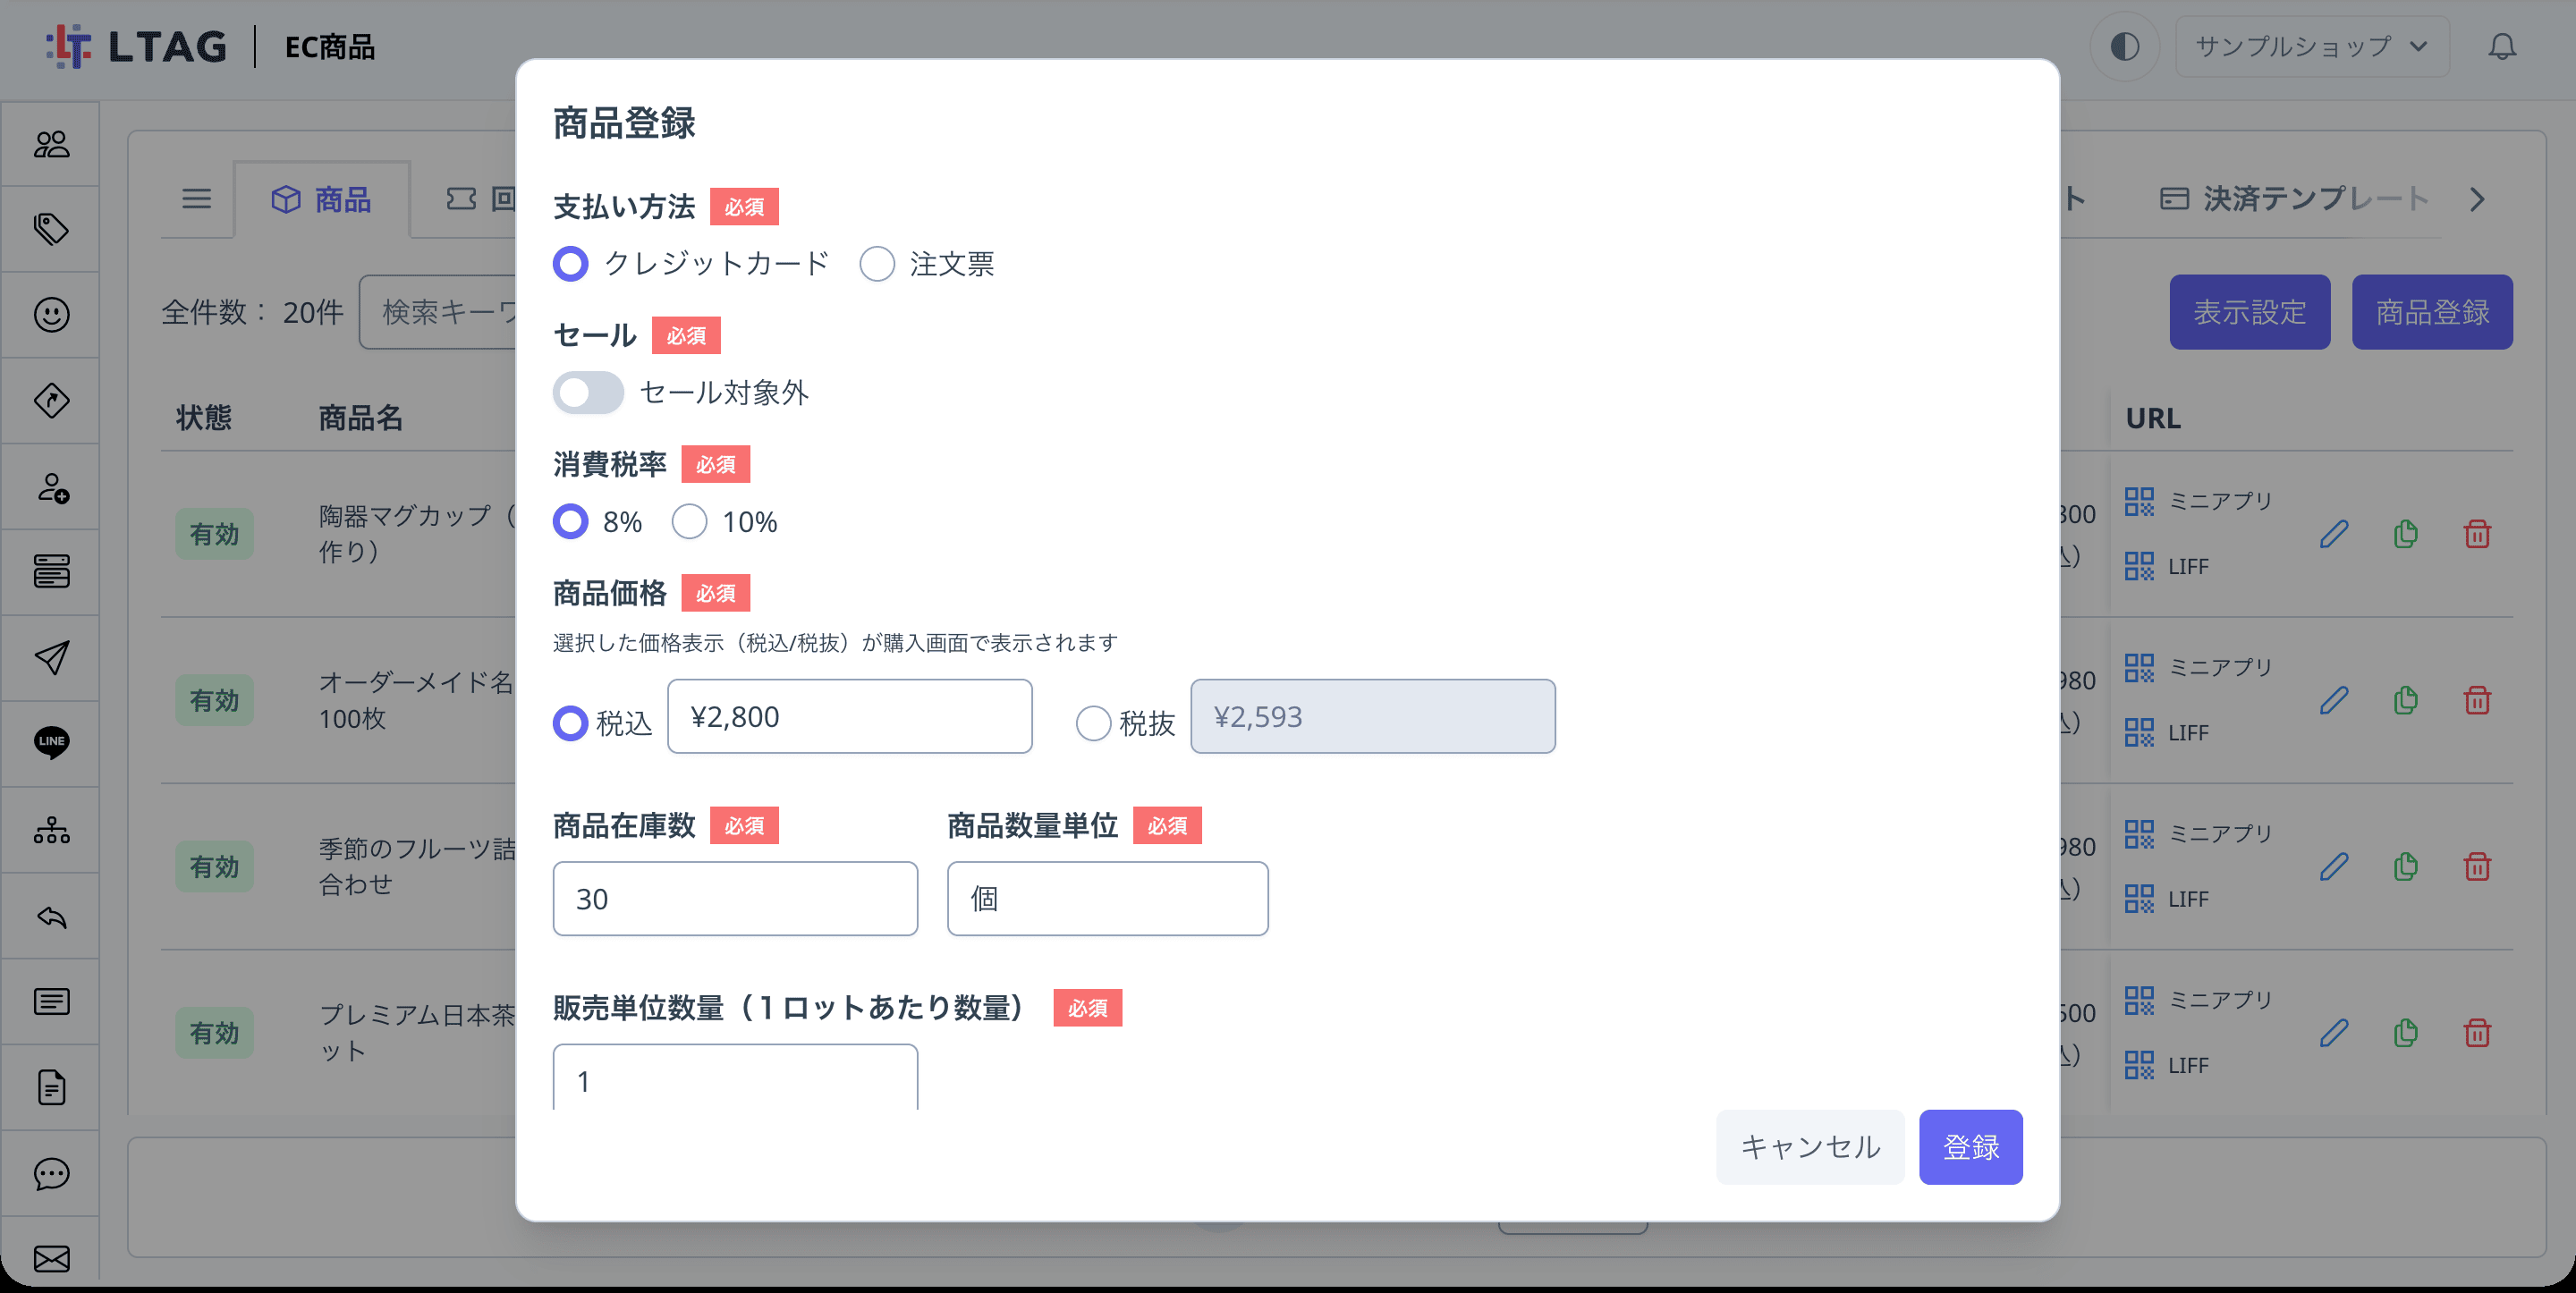
Task: Toggle the dark mode contrast icon
Action: (x=2124, y=47)
